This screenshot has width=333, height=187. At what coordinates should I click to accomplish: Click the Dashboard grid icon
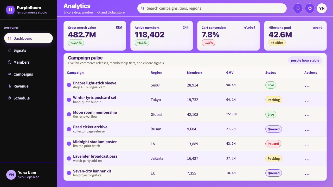(9, 38)
